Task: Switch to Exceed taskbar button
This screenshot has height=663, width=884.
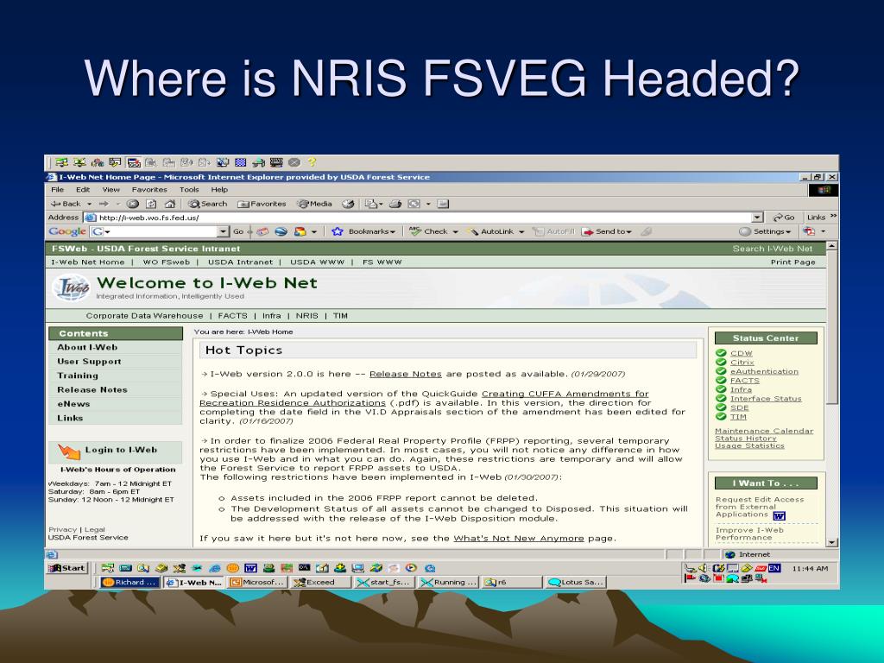Action: [319, 583]
